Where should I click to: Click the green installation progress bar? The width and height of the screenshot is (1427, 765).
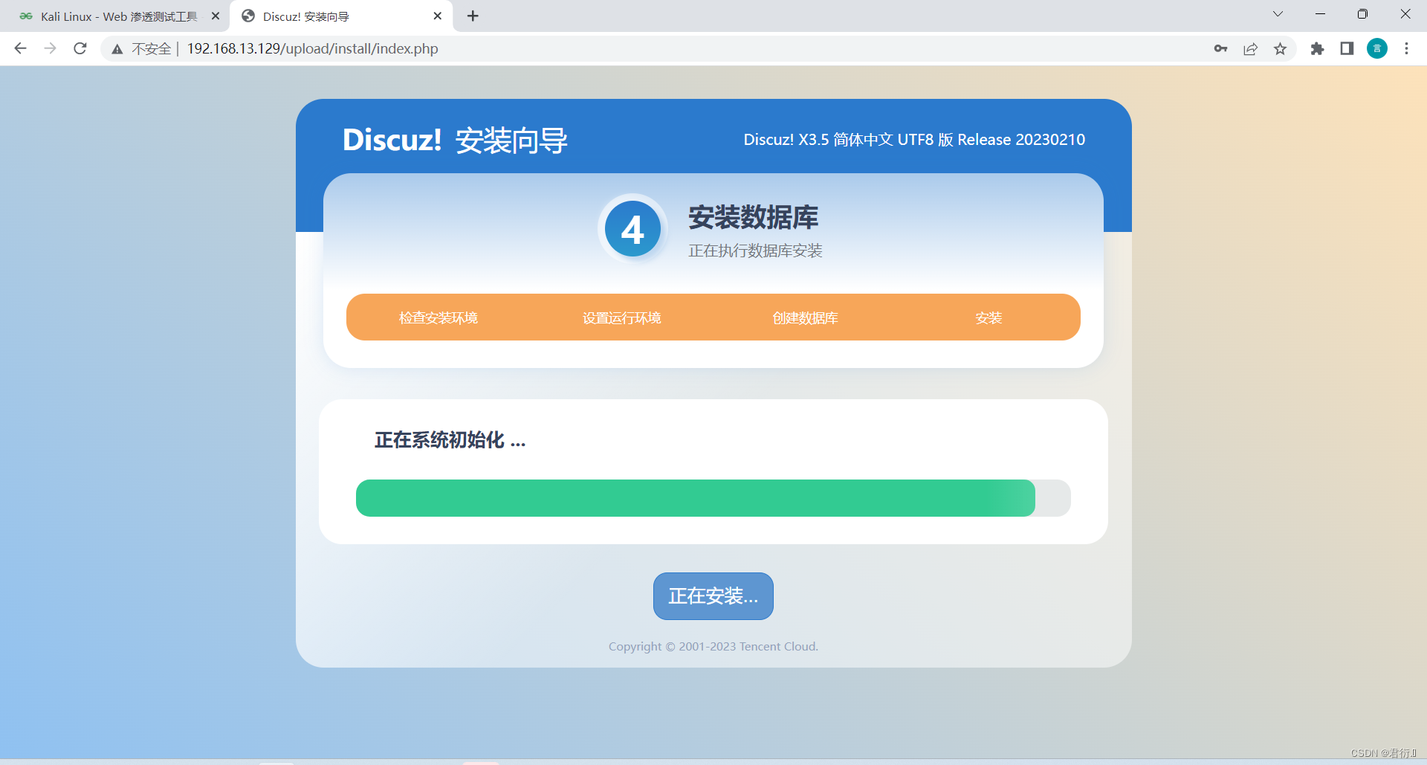(x=696, y=498)
